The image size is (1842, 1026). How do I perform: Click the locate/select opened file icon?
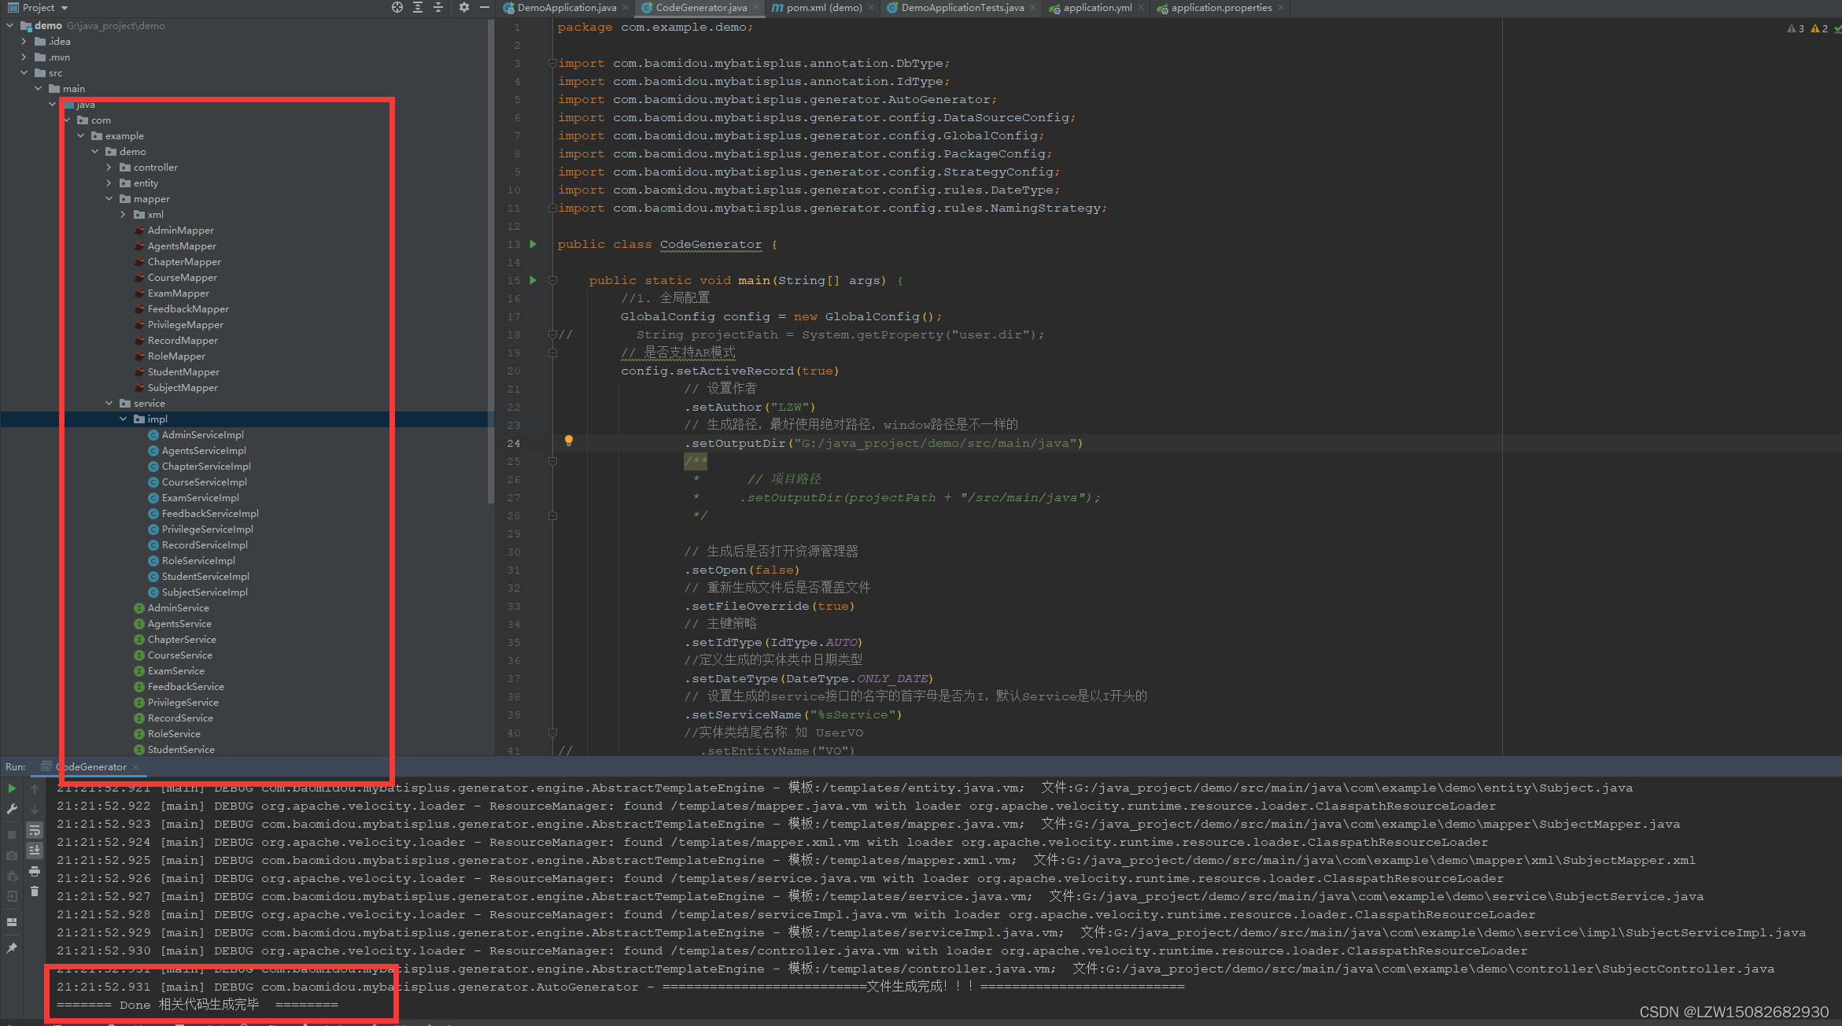(x=397, y=7)
